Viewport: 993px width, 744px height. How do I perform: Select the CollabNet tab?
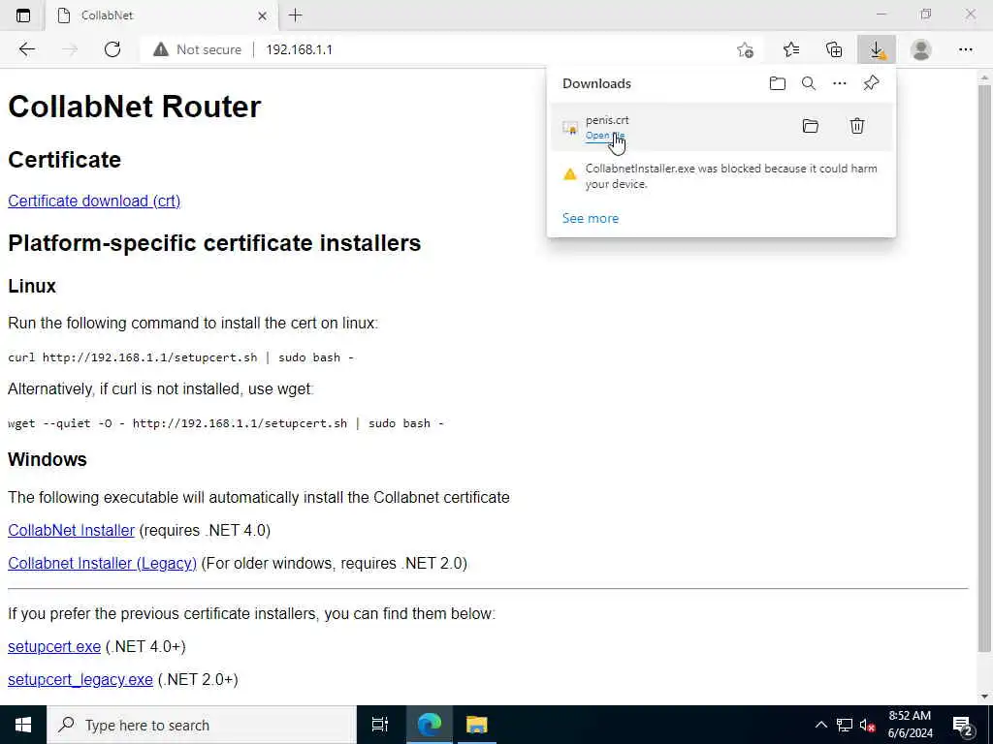(x=162, y=15)
